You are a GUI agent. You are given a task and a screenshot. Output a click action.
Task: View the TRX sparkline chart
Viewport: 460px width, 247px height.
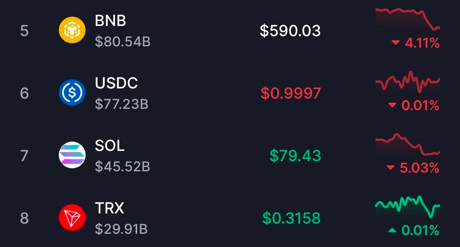point(407,206)
